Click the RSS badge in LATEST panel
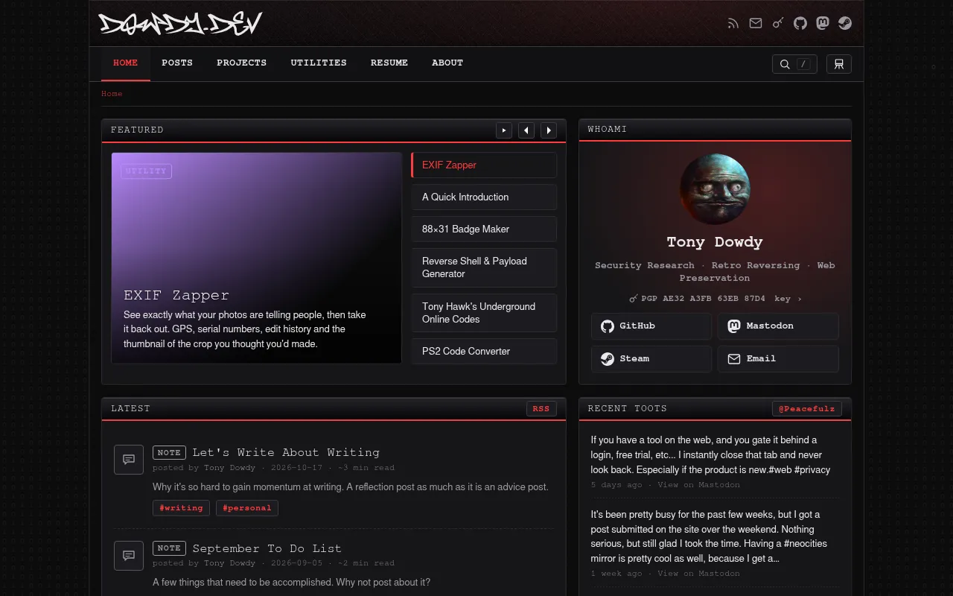Image resolution: width=953 pixels, height=596 pixels. click(541, 409)
